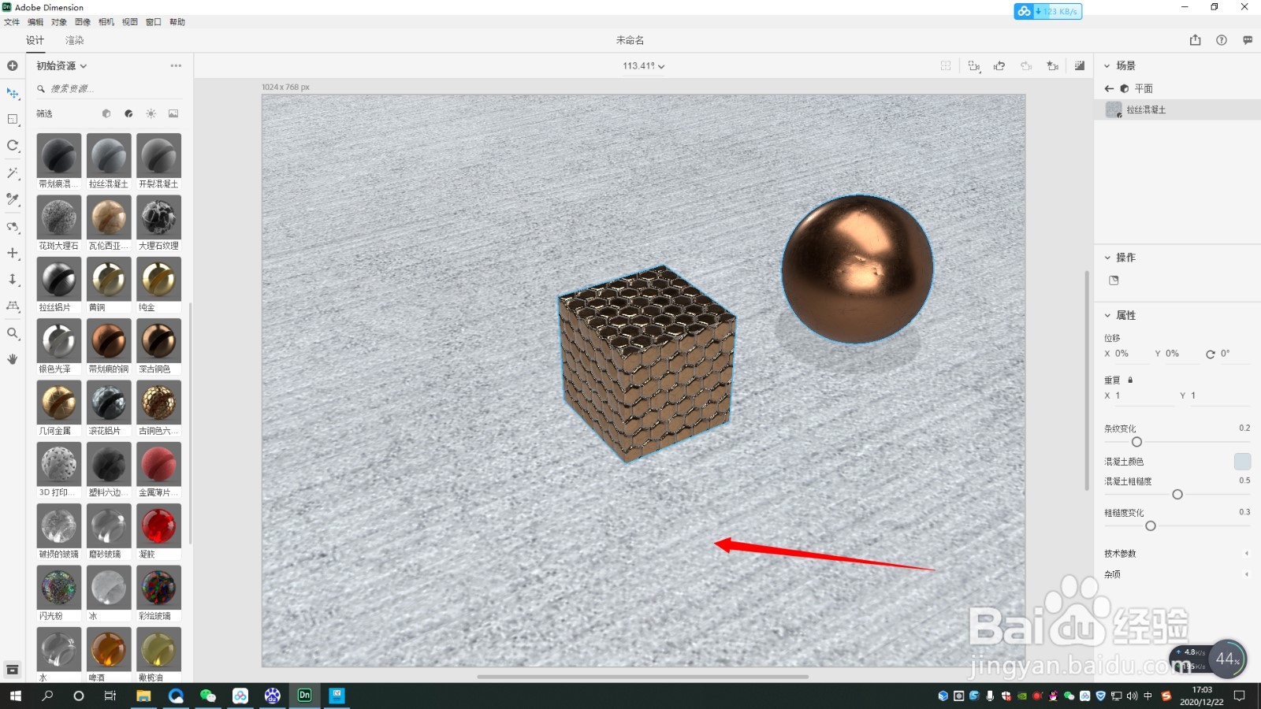
Task: Activate the Magic Wand tool
Action: [13, 173]
